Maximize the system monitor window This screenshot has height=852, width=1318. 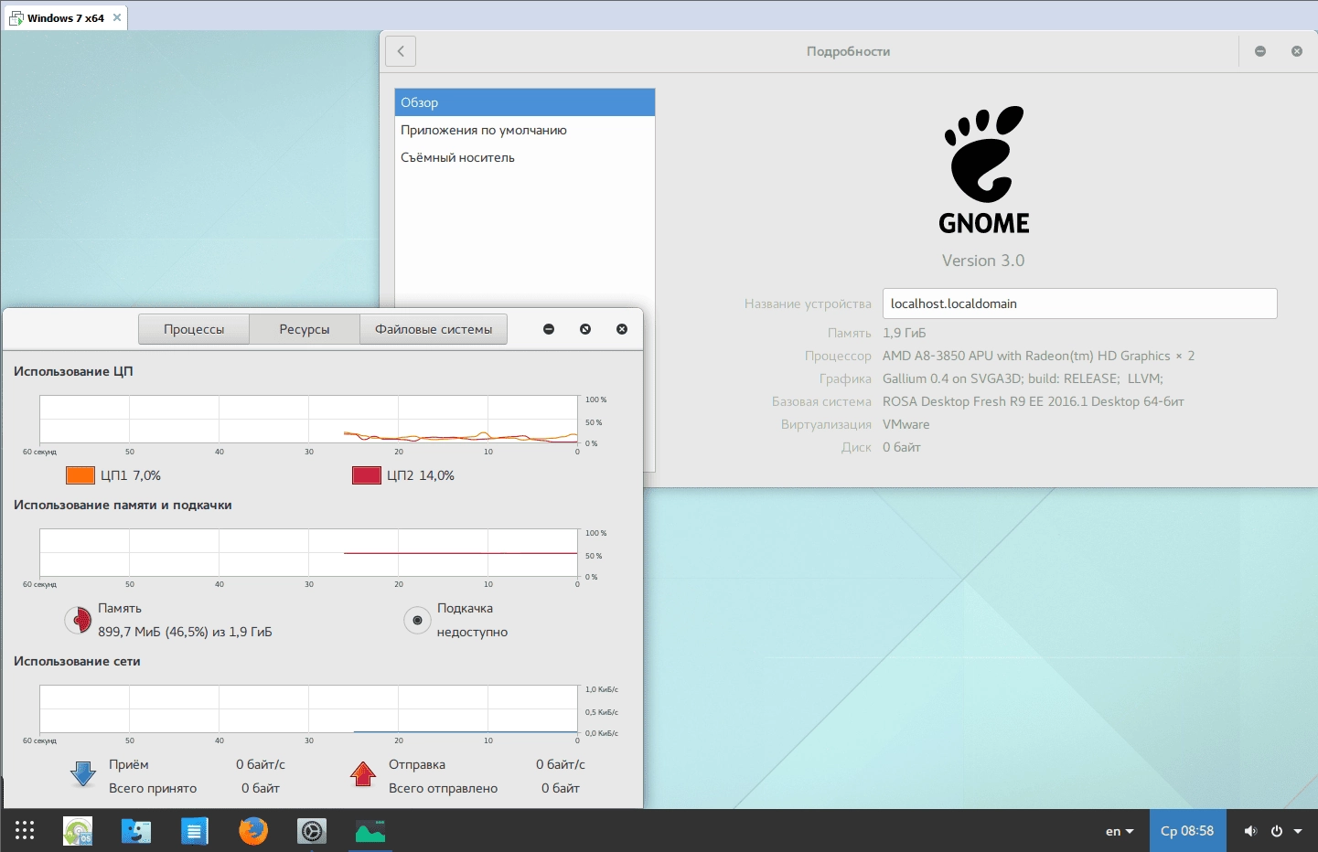[585, 329]
